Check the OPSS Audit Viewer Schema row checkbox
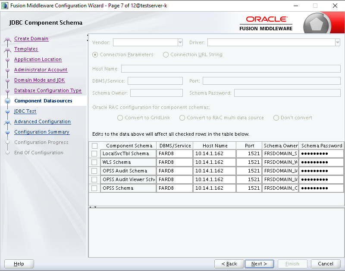This screenshot has width=345, height=271. point(94,179)
